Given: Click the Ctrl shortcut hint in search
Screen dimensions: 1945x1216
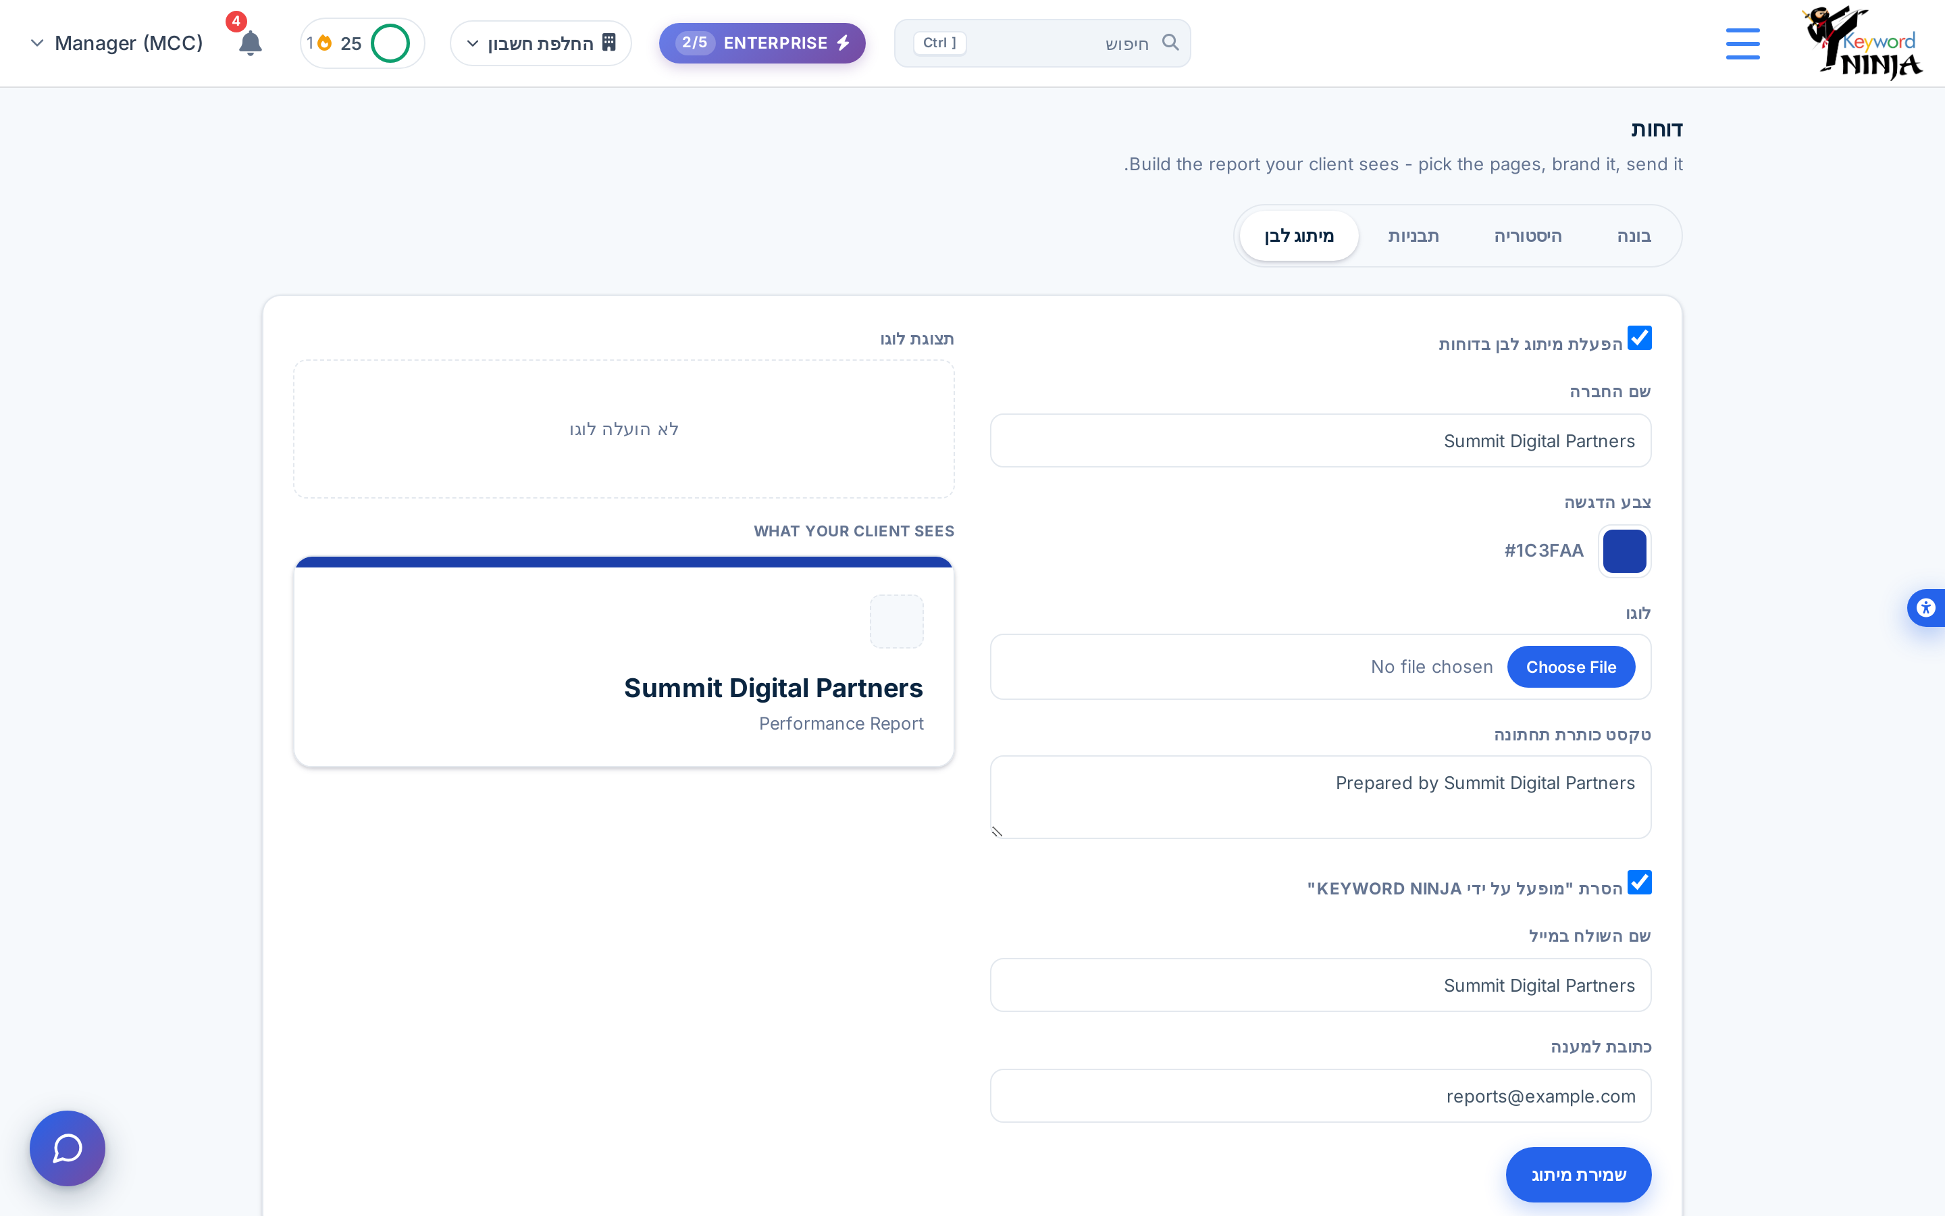Looking at the screenshot, I should (x=939, y=43).
